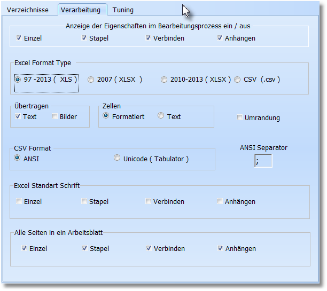
Task: Open the Verzeichnisse tab
Action: [28, 10]
